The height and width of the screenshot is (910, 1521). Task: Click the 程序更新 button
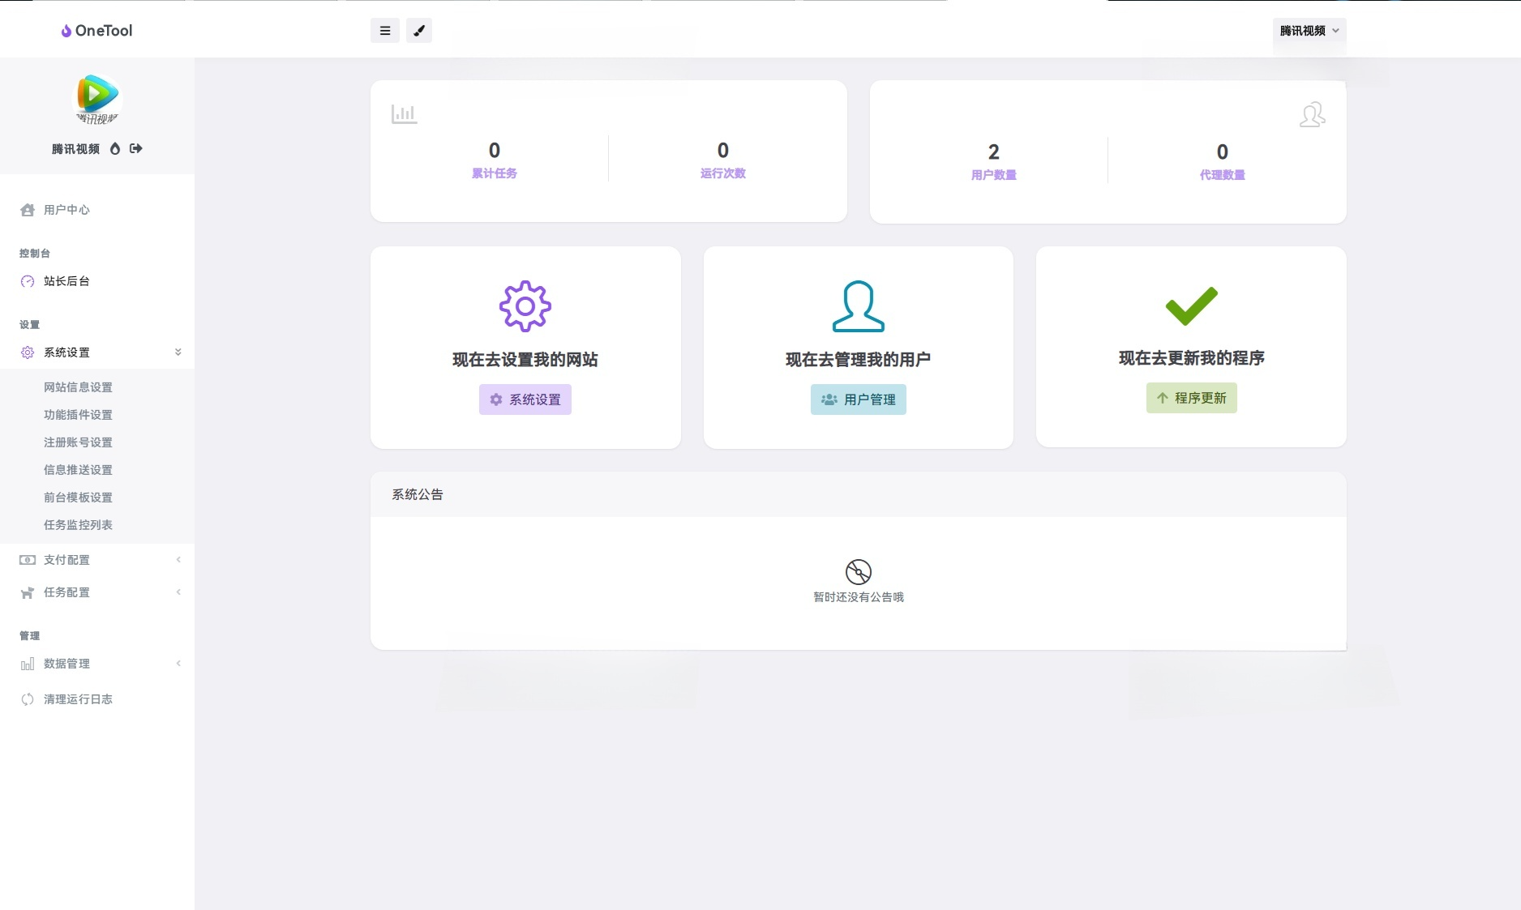pos(1190,398)
